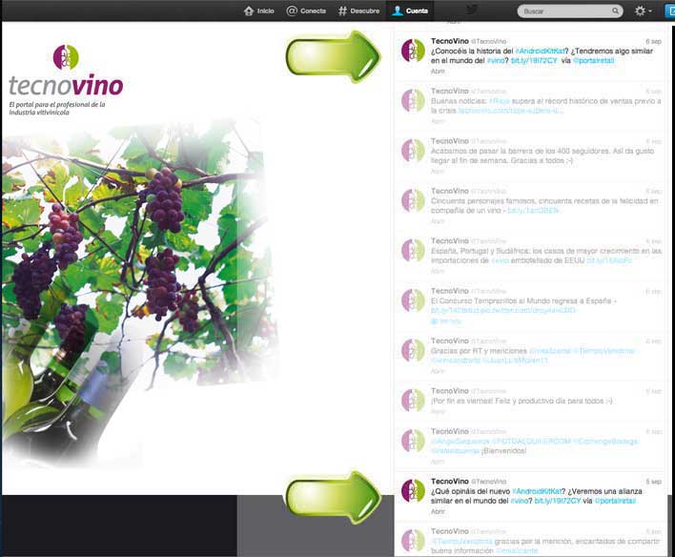Open the Descubre tab
Image resolution: width=675 pixels, height=557 pixels.
pos(358,10)
